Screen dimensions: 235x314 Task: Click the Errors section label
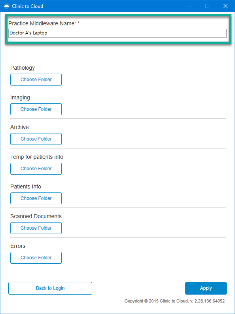click(x=18, y=246)
